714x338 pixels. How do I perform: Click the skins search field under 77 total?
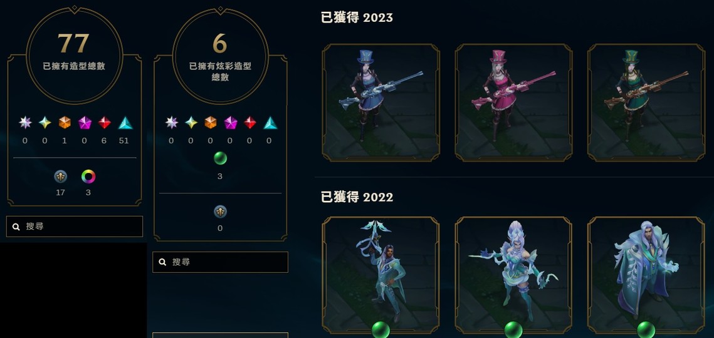tap(74, 227)
